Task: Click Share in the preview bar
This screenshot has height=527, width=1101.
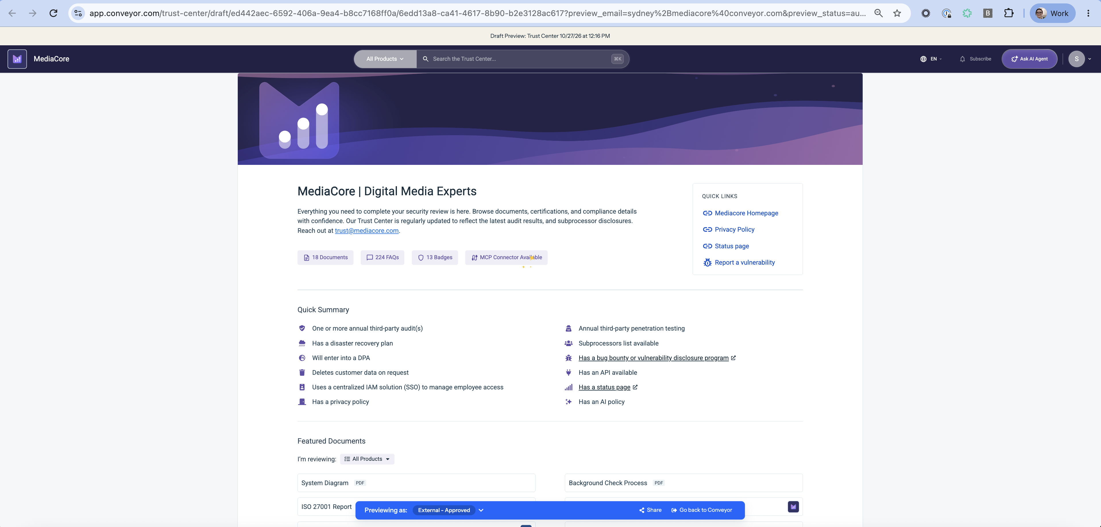Action: click(x=650, y=510)
